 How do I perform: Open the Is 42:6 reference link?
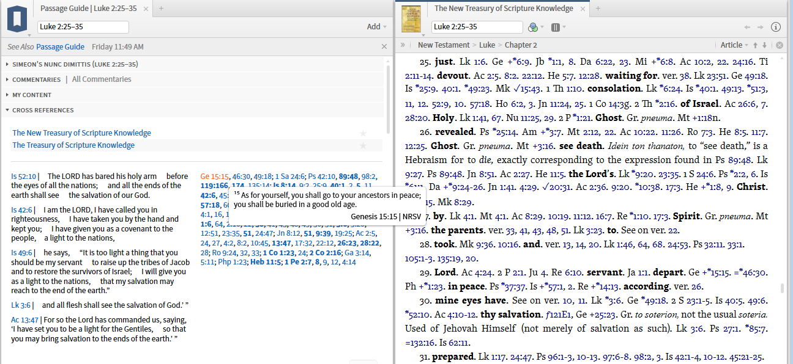(x=22, y=210)
